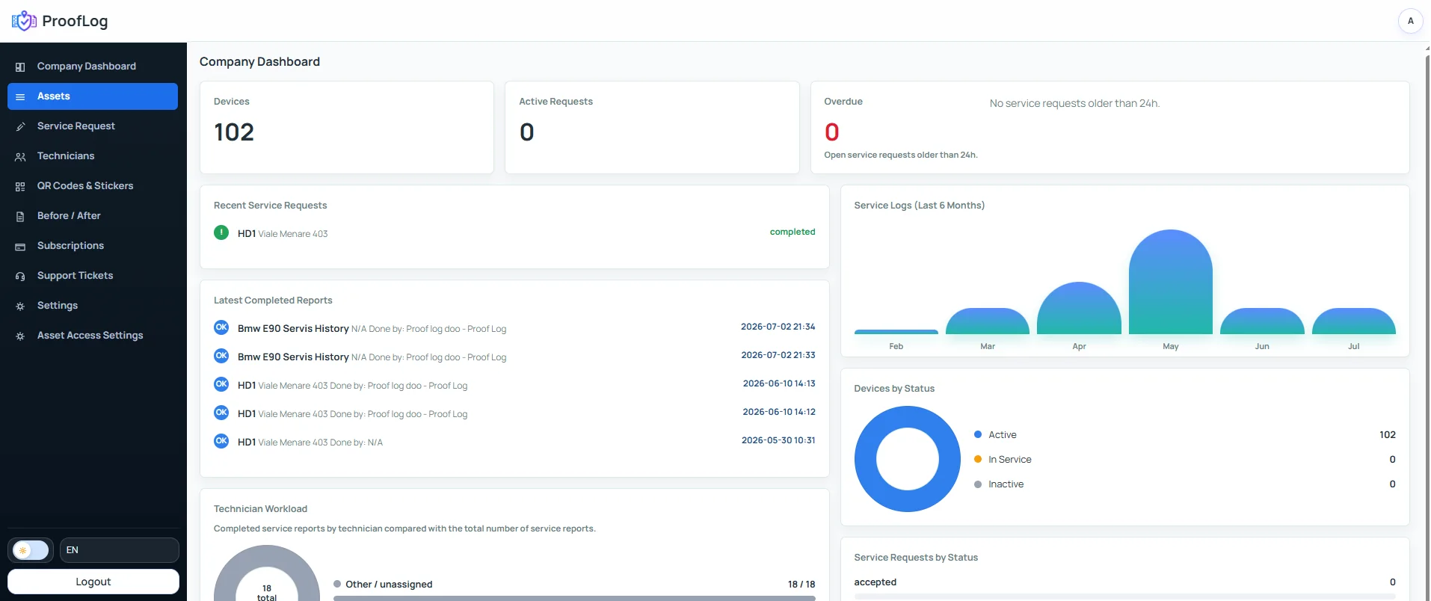Click the May bar in Service Logs chart
The width and height of the screenshot is (1431, 601).
point(1171,282)
